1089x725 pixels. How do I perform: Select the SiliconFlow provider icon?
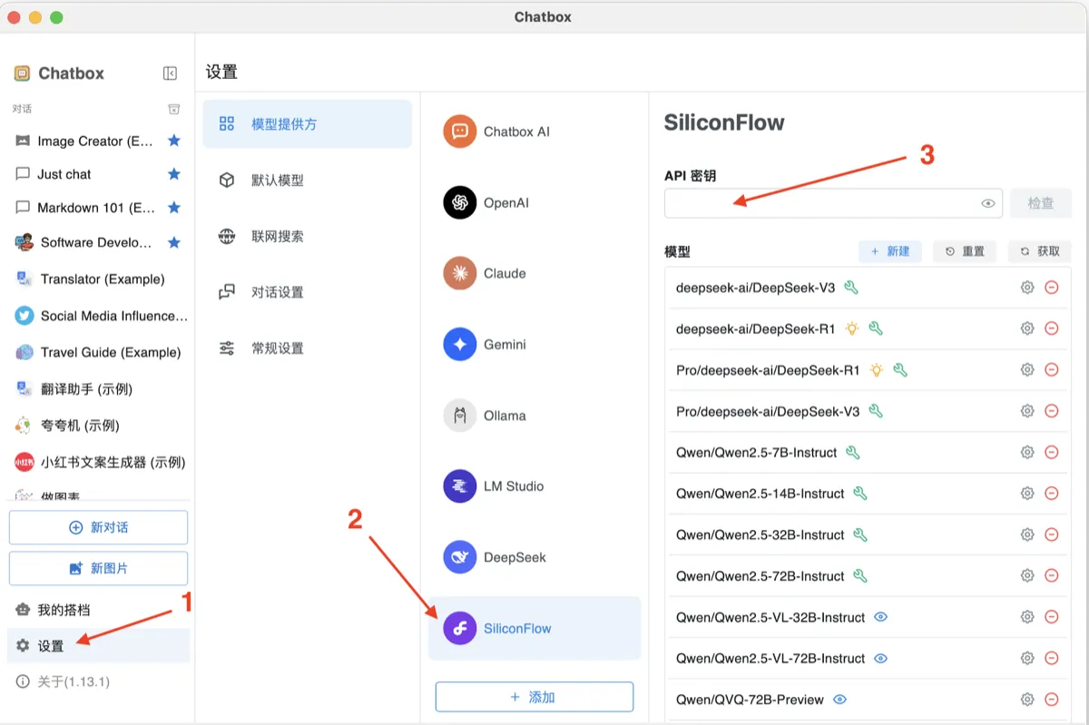click(x=460, y=628)
